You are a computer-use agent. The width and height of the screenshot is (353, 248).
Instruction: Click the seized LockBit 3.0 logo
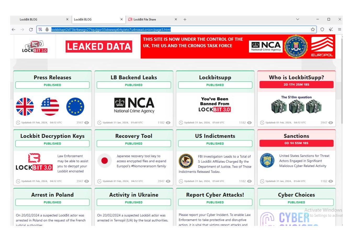click(x=35, y=47)
